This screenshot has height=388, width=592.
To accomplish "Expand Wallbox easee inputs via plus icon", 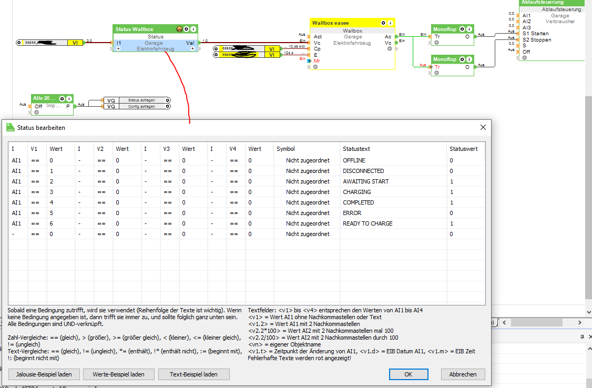I will click(x=315, y=67).
